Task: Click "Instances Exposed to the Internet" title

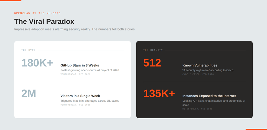Action: point(209,96)
